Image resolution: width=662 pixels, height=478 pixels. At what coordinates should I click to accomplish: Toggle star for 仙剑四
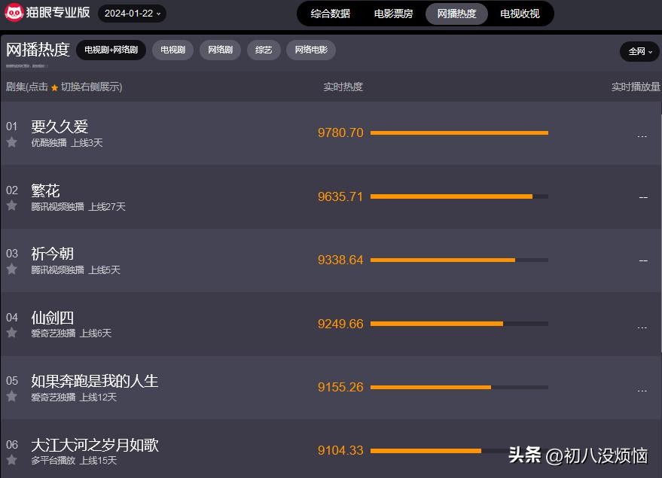(x=12, y=332)
